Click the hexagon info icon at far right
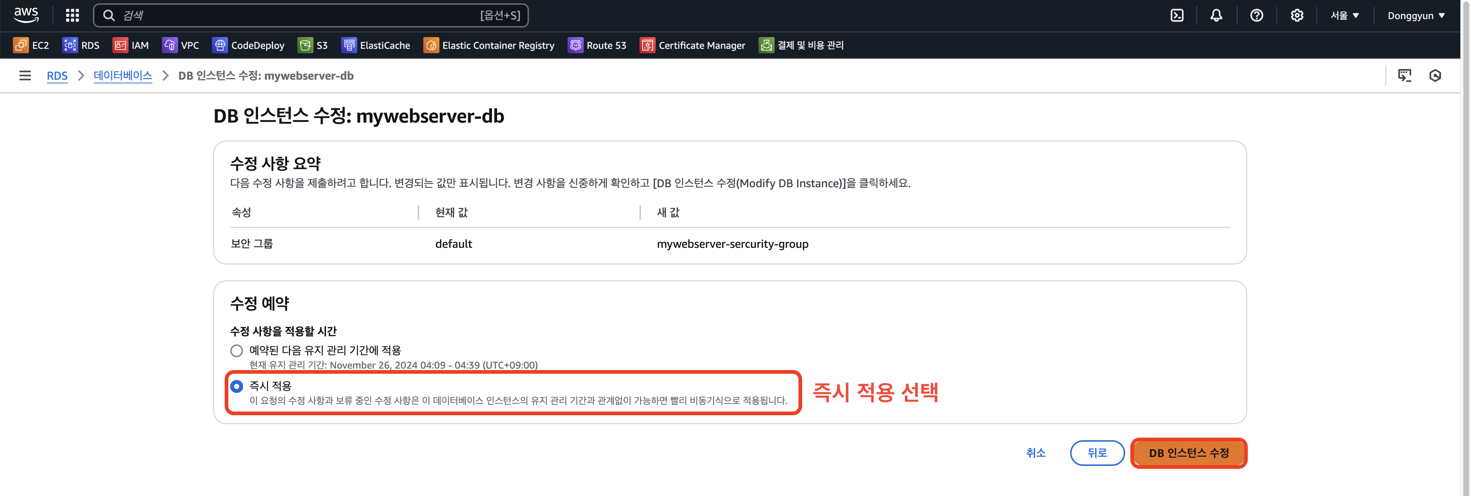1471x496 pixels. (x=1435, y=75)
